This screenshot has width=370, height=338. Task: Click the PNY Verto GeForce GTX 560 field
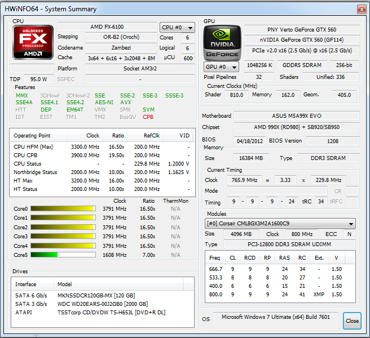(x=302, y=30)
